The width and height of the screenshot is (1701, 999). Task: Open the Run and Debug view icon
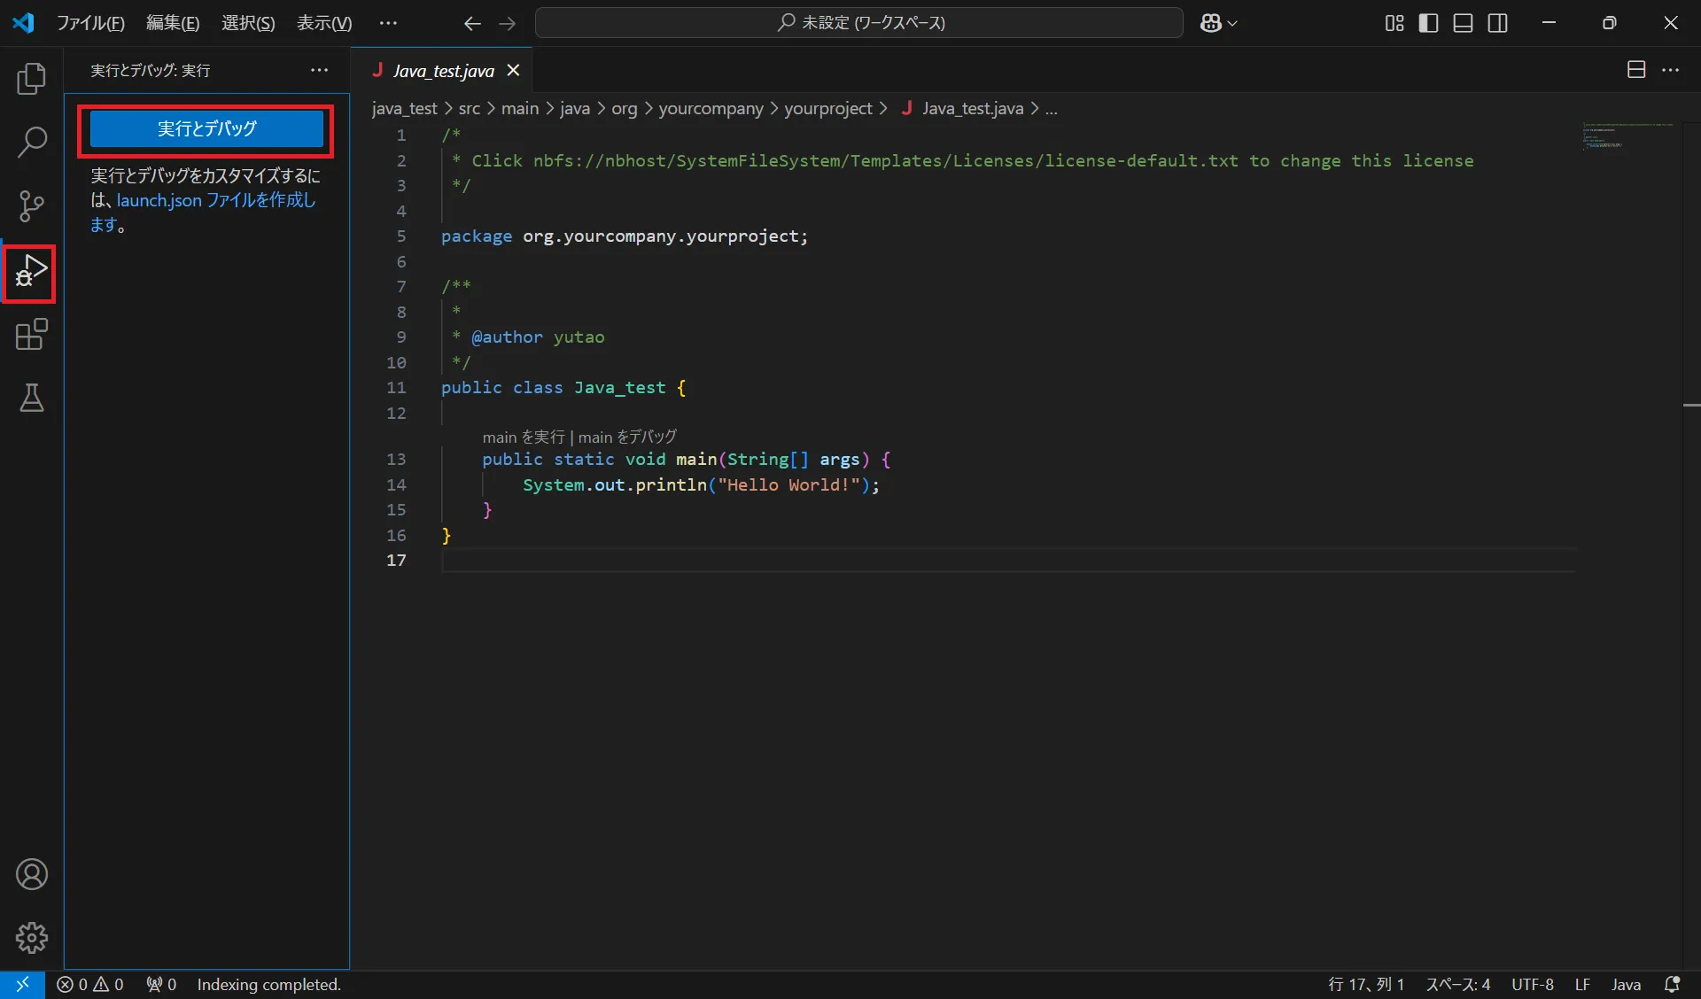(x=32, y=271)
